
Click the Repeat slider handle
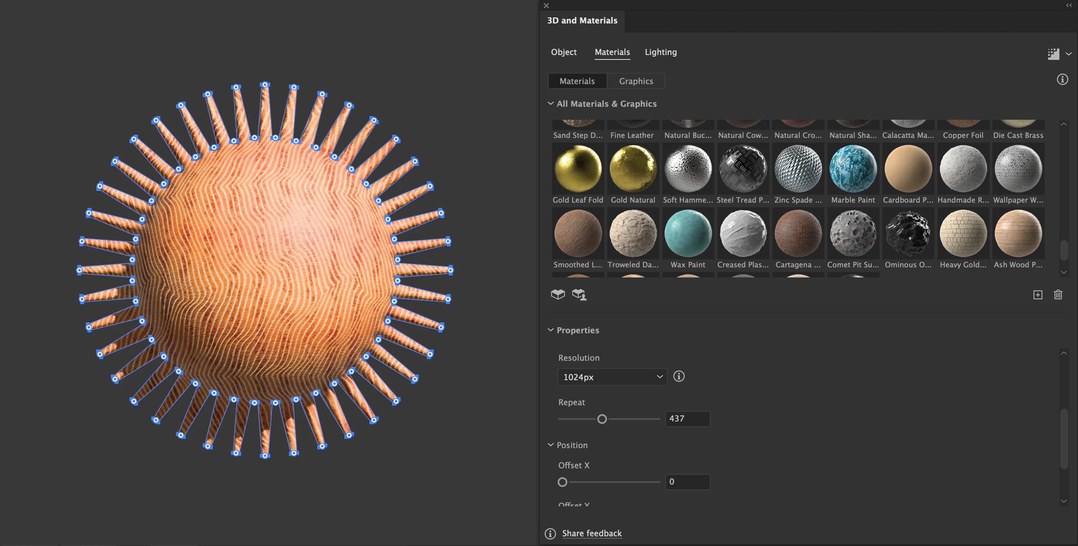click(602, 419)
